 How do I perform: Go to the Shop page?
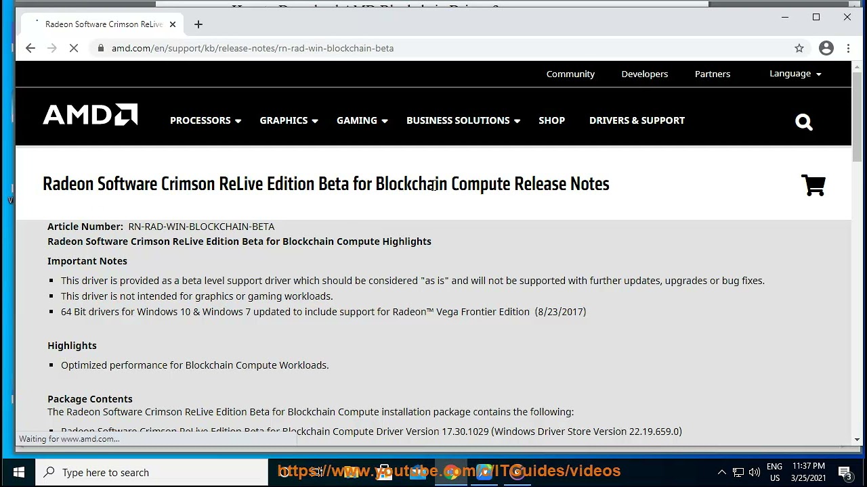click(x=551, y=120)
